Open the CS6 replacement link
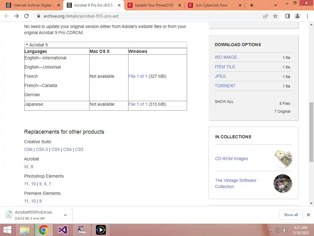Viewport: 314px width, 236px height. 28,150
